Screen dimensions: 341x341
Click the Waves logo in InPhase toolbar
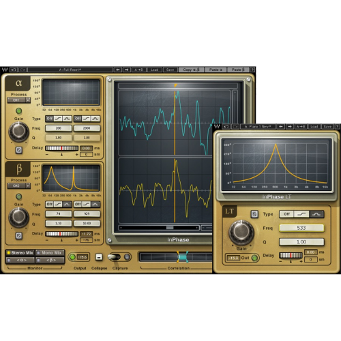click(x=5, y=70)
